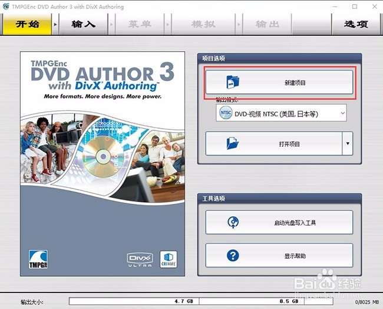
Task: Click the open project folder icon
Action: coord(233,143)
